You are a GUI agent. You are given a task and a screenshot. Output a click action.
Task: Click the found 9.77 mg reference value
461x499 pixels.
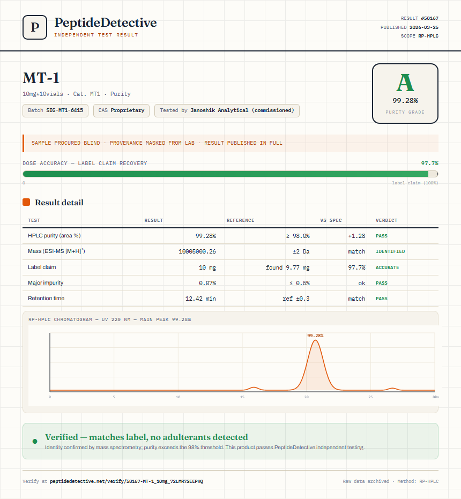point(287,267)
